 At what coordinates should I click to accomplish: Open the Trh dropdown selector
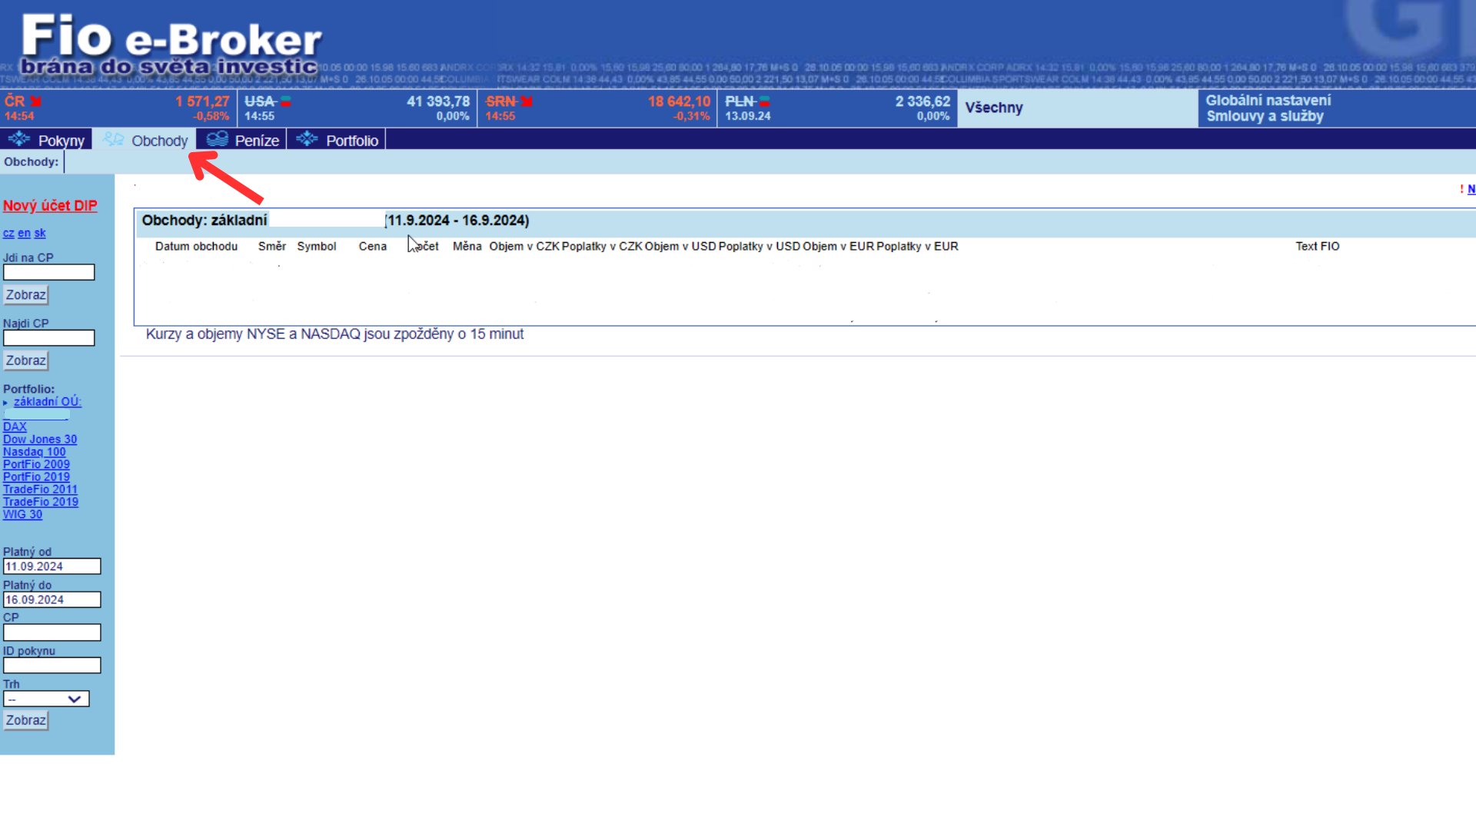click(x=46, y=699)
